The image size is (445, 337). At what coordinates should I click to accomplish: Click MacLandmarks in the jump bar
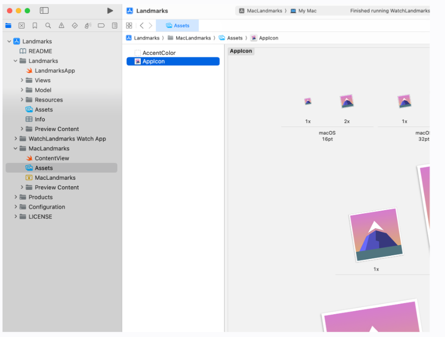pos(189,38)
